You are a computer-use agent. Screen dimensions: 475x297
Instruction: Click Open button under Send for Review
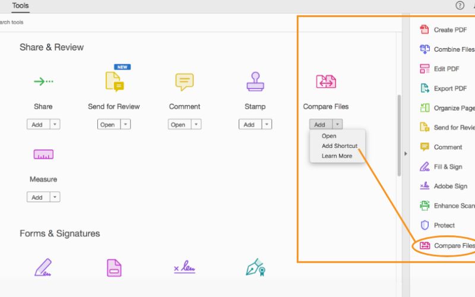coord(109,124)
